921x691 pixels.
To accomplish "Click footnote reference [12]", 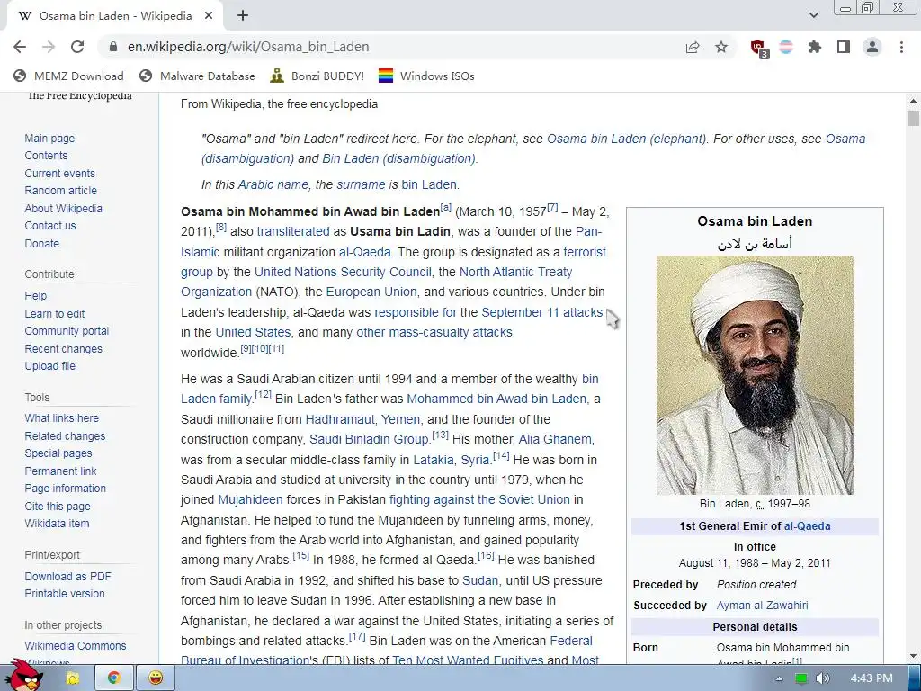I will click(263, 395).
